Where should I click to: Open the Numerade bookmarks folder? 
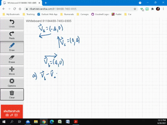click(67, 14)
